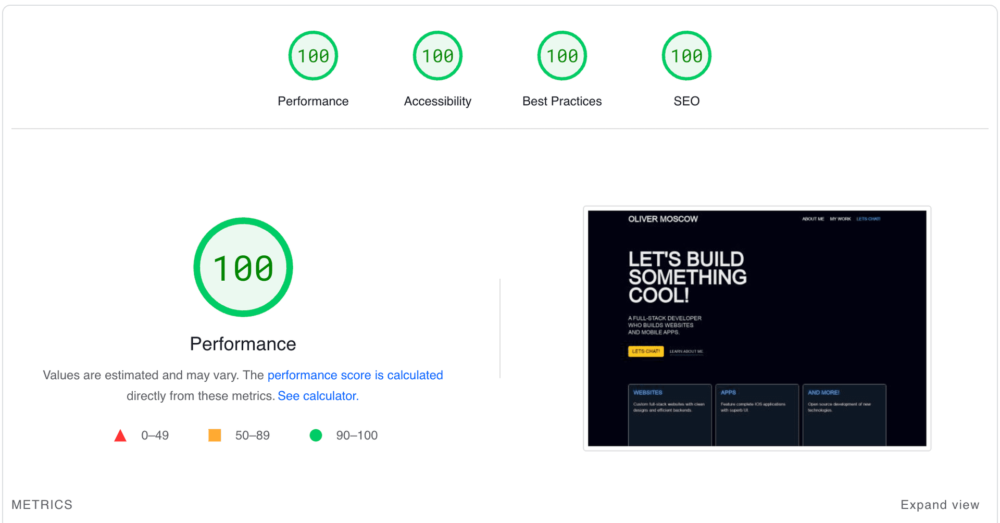This screenshot has width=1000, height=523.
Task: Click the green circle 90–100 legend icon
Action: (316, 435)
